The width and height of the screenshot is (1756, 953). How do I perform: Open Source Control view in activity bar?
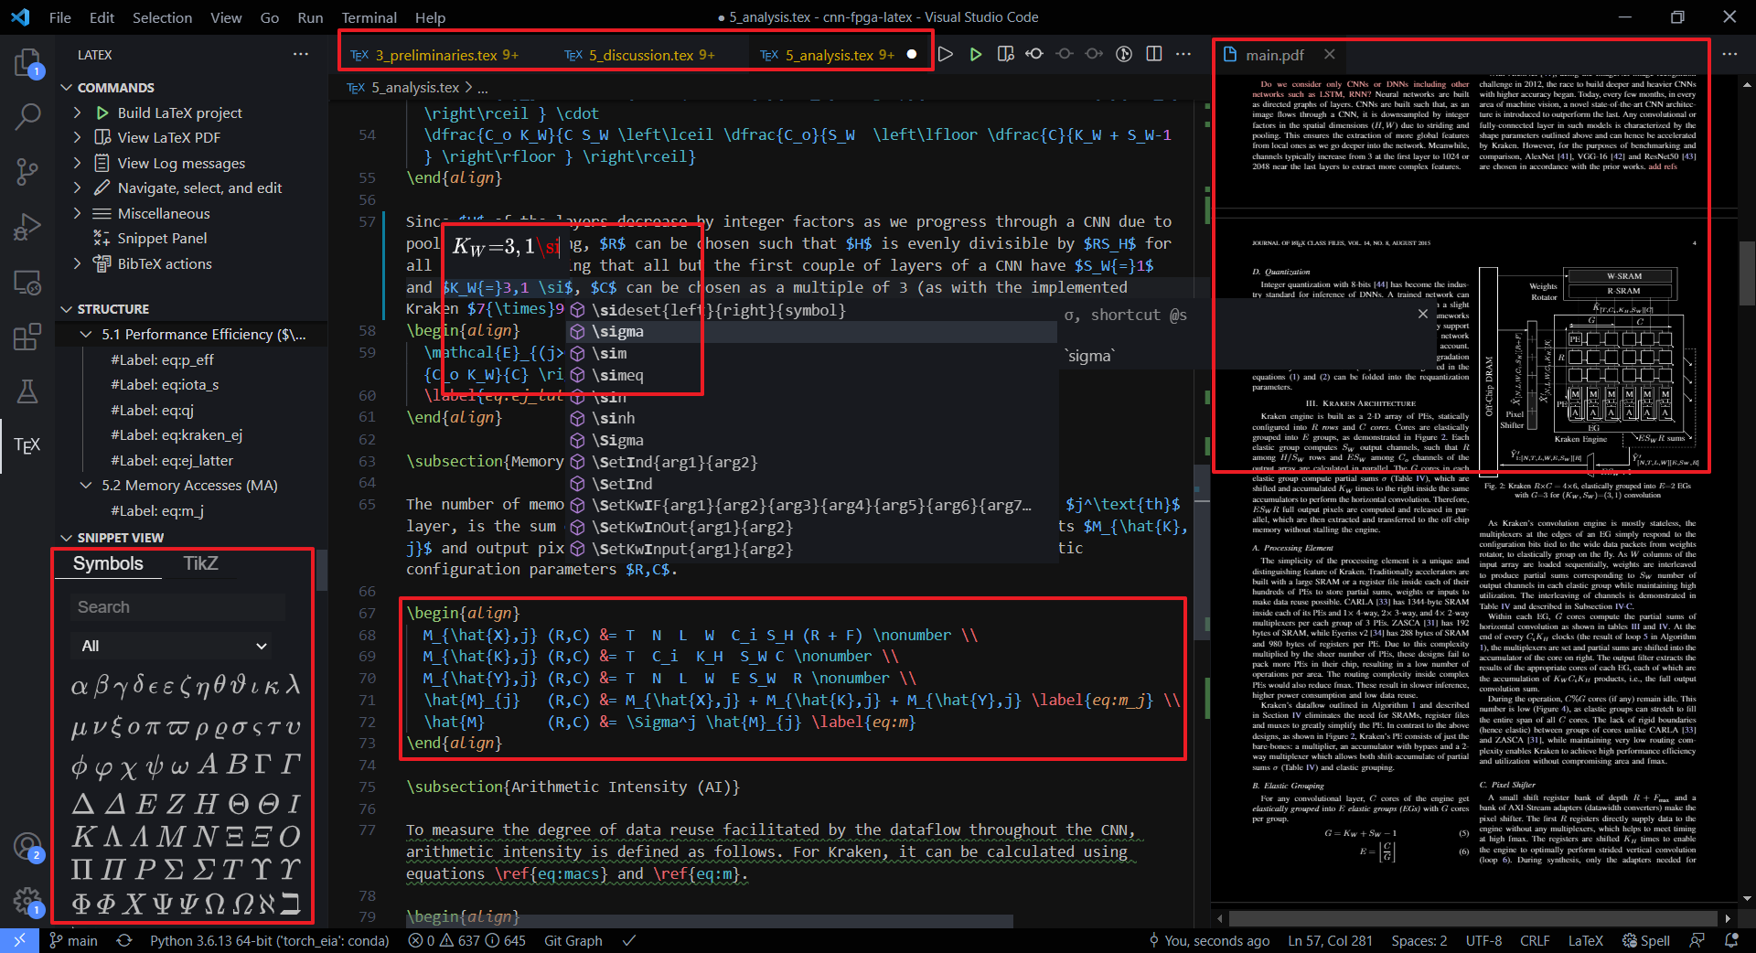click(27, 171)
